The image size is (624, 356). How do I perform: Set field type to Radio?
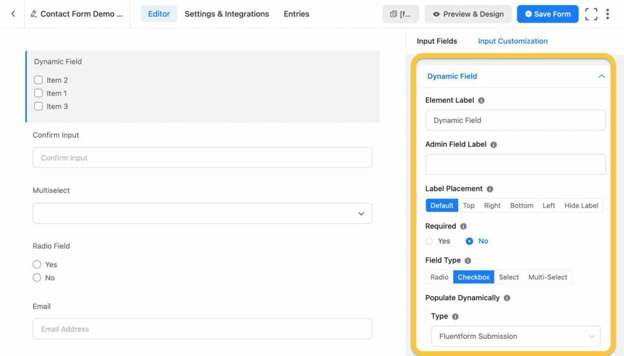coord(439,277)
